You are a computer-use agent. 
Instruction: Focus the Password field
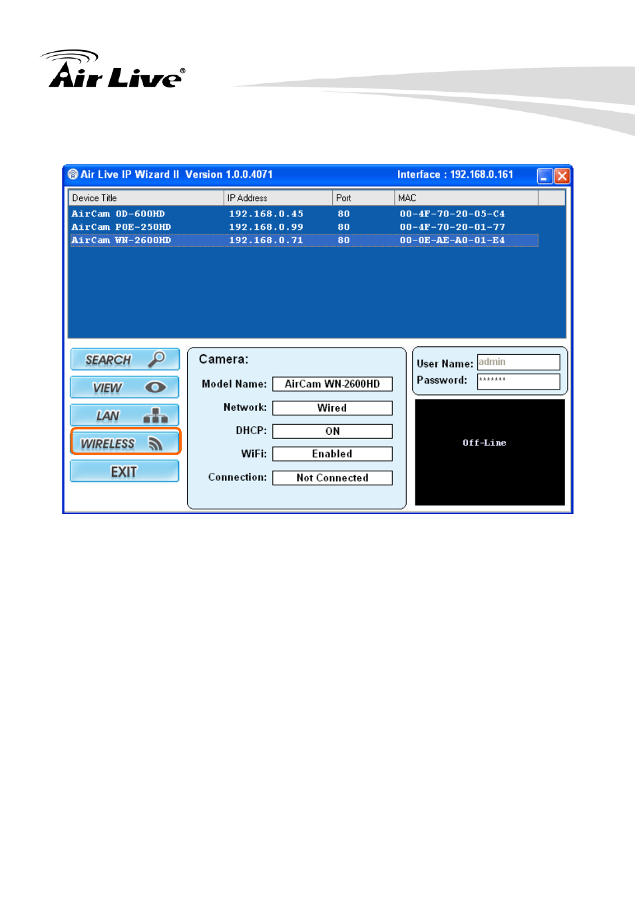(519, 382)
